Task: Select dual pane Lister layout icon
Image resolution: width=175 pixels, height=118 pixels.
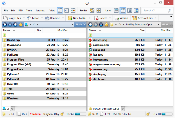Action: [x=123, y=11]
